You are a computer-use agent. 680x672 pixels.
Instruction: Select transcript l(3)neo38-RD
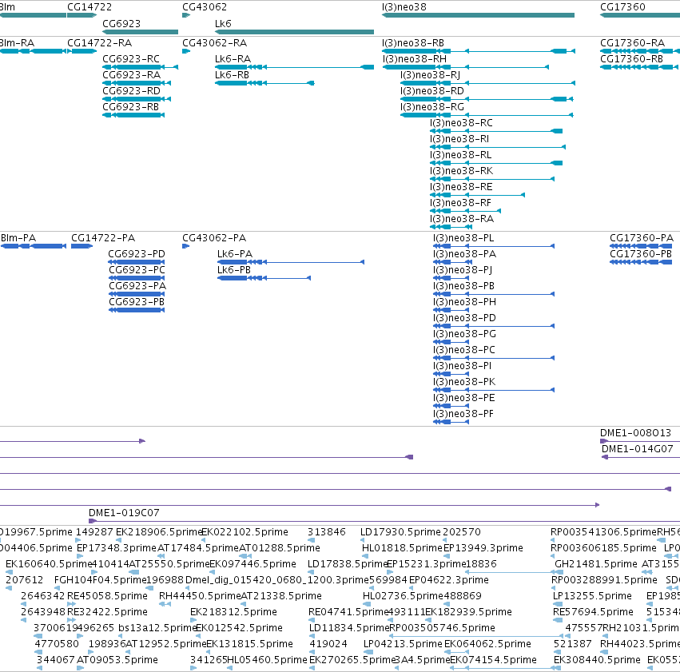pyautogui.click(x=432, y=91)
